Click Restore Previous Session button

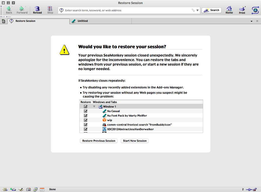pyautogui.click(x=99, y=141)
